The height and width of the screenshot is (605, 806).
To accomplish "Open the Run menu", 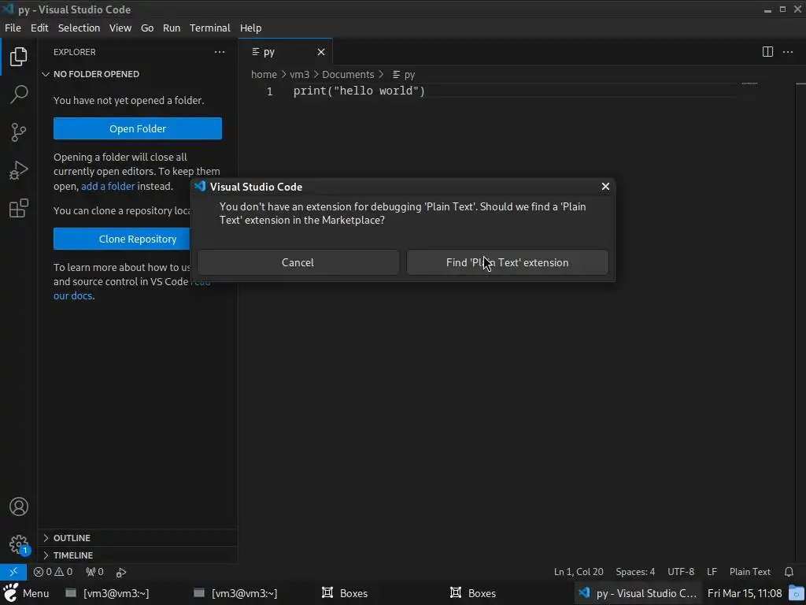I will 171,28.
